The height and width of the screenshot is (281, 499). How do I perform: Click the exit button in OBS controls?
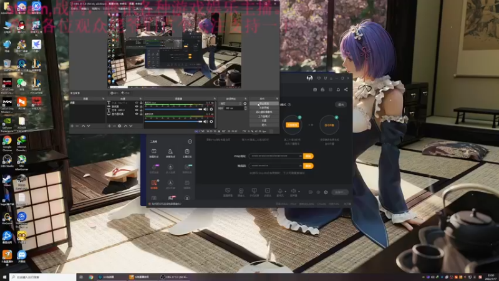pyautogui.click(x=264, y=124)
